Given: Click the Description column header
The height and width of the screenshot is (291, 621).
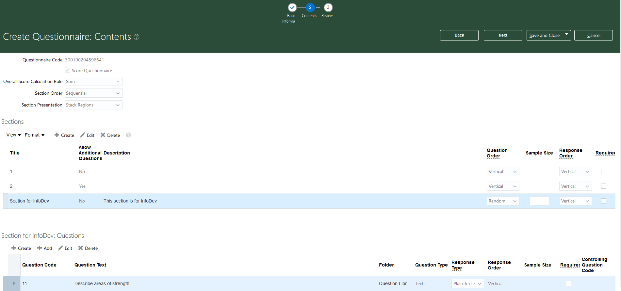Looking at the screenshot, I should [117, 153].
